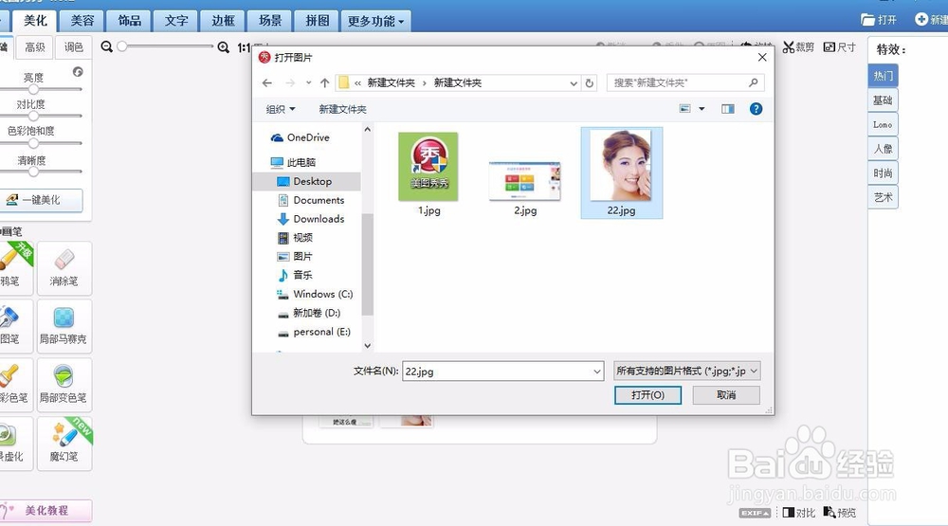Viewport: 948px width, 526px height.
Task: Select 视频 in the navigation pane
Action: coord(295,238)
